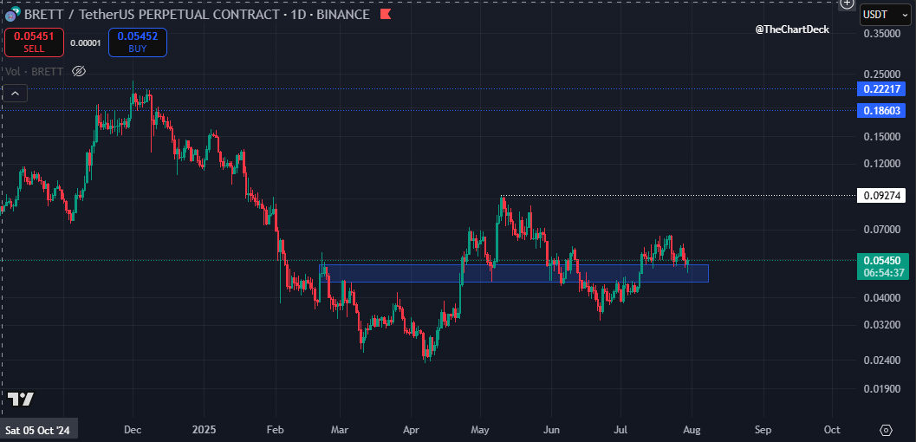
Task: Click the current price 0.05450 label
Action: coord(881,260)
